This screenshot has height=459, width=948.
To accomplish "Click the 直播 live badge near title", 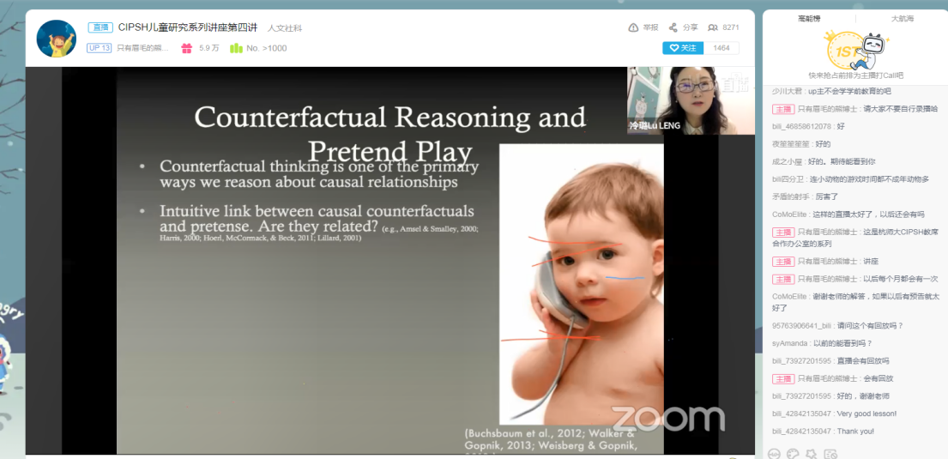I will tap(100, 27).
